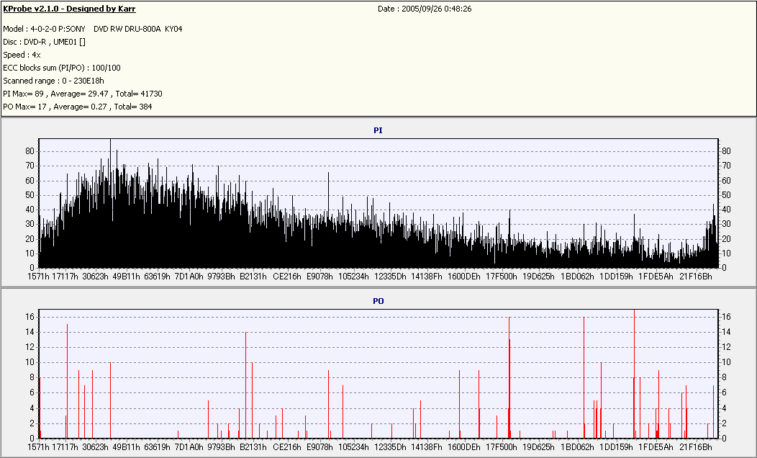The image size is (757, 458).
Task: Click the PO Max statistics line
Action: [x=78, y=107]
